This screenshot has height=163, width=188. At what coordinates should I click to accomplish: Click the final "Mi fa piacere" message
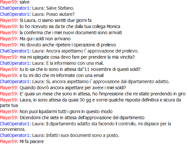[22, 141]
